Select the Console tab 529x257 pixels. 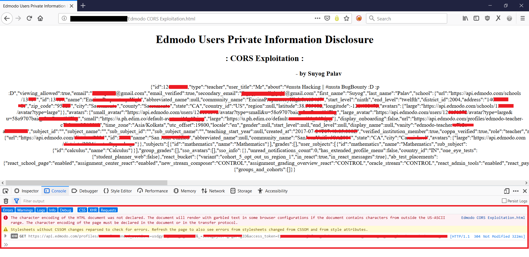[x=55, y=191]
